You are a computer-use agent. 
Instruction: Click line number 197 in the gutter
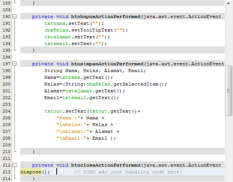[6, 64]
